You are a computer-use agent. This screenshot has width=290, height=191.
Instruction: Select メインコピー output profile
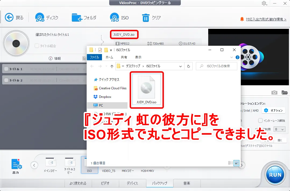coord(51,165)
